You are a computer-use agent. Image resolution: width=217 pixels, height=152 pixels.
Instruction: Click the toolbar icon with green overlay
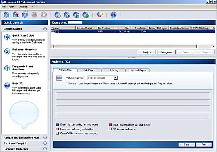point(86,15)
